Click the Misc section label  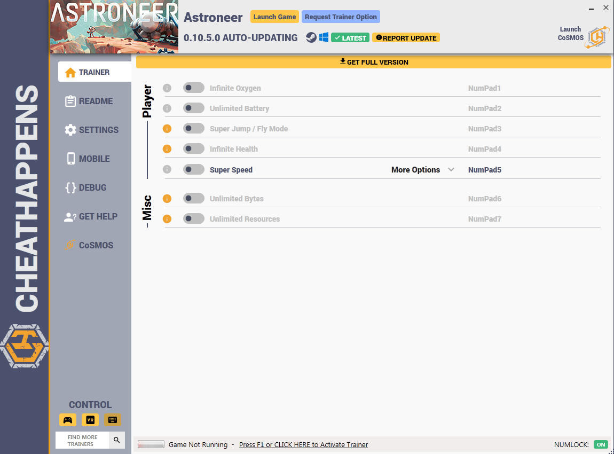[147, 208]
